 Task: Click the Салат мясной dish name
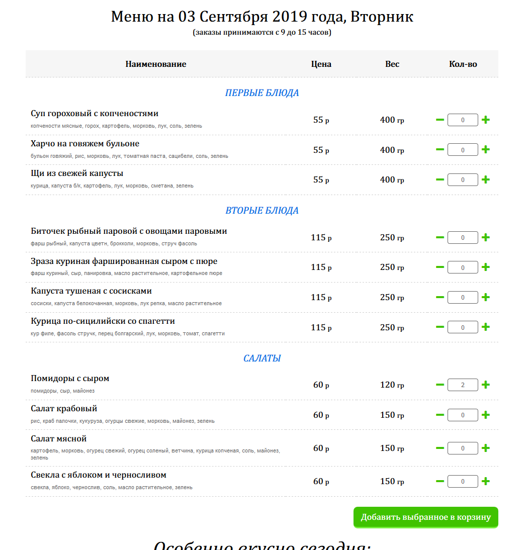tap(59, 439)
